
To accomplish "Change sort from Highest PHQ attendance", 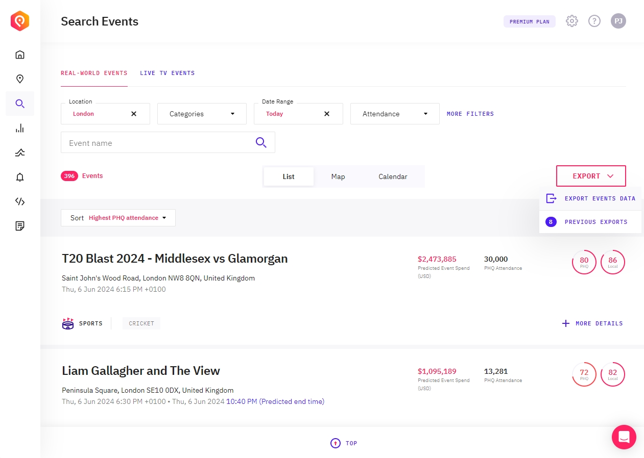I will pyautogui.click(x=118, y=218).
